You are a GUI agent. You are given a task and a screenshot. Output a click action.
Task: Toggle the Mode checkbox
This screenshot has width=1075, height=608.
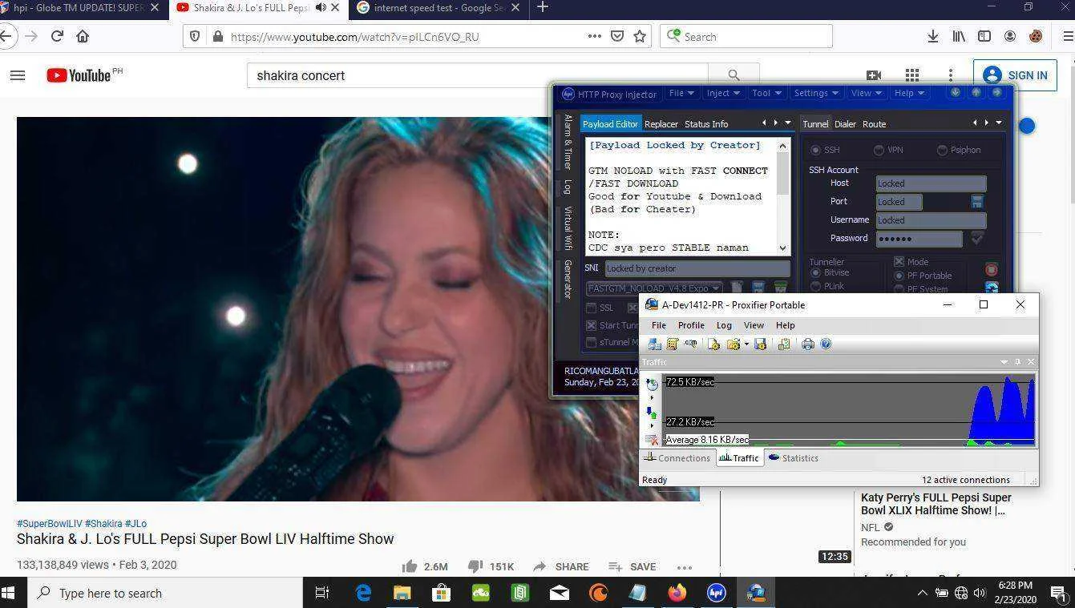point(899,262)
